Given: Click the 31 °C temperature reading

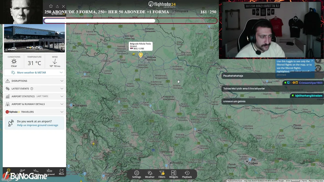Looking at the screenshot, I should coord(34,63).
